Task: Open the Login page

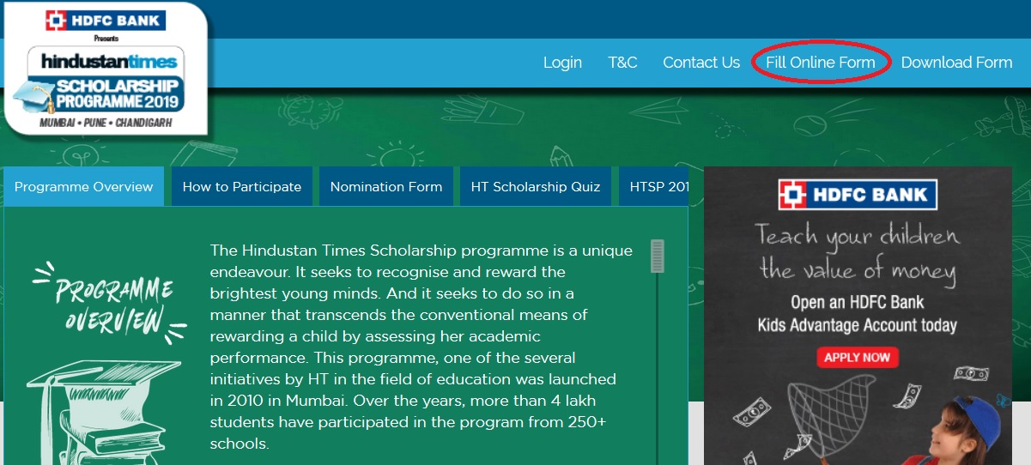Action: (562, 63)
